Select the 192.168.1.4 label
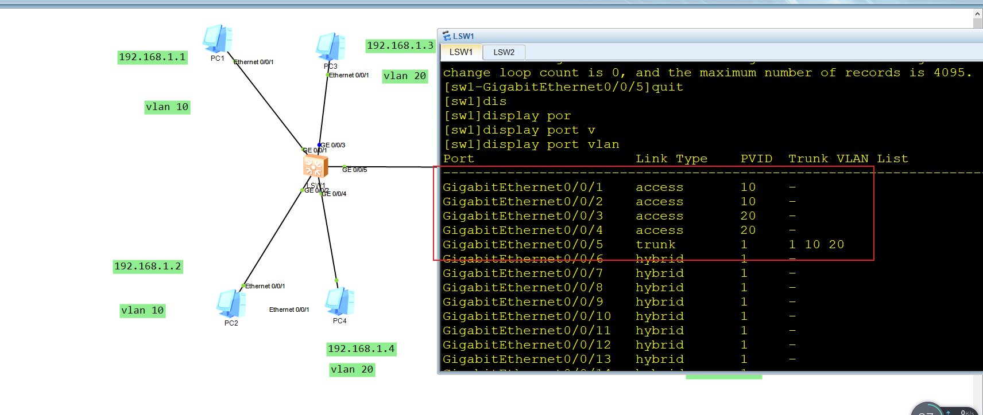Image resolution: width=983 pixels, height=415 pixels. point(361,349)
